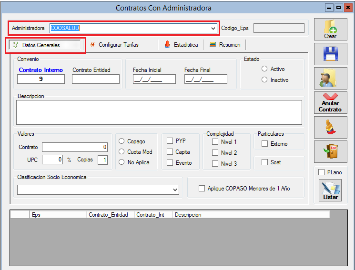Viewport: 355px width, 270px height.
Task: Open the Estadistica tab
Action: pos(181,45)
